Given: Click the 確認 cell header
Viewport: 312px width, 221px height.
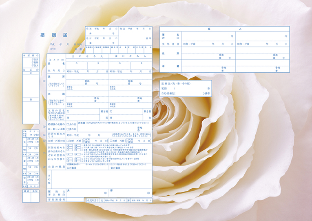Looking at the screenshot, I should [27, 191].
